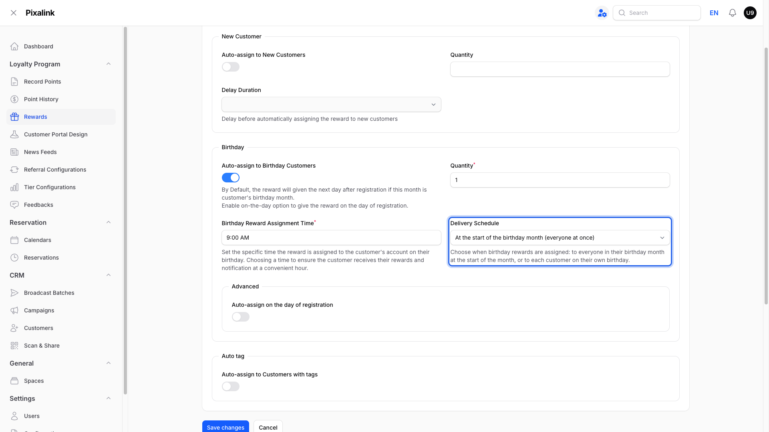The image size is (769, 432).
Task: Click the Birthday Reward Assignment Time field
Action: point(331,238)
